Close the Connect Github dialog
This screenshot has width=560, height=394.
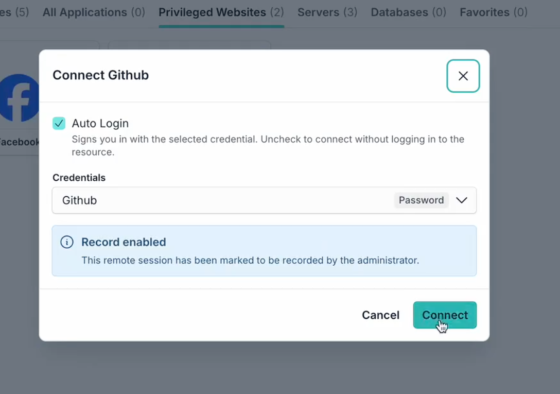click(463, 76)
